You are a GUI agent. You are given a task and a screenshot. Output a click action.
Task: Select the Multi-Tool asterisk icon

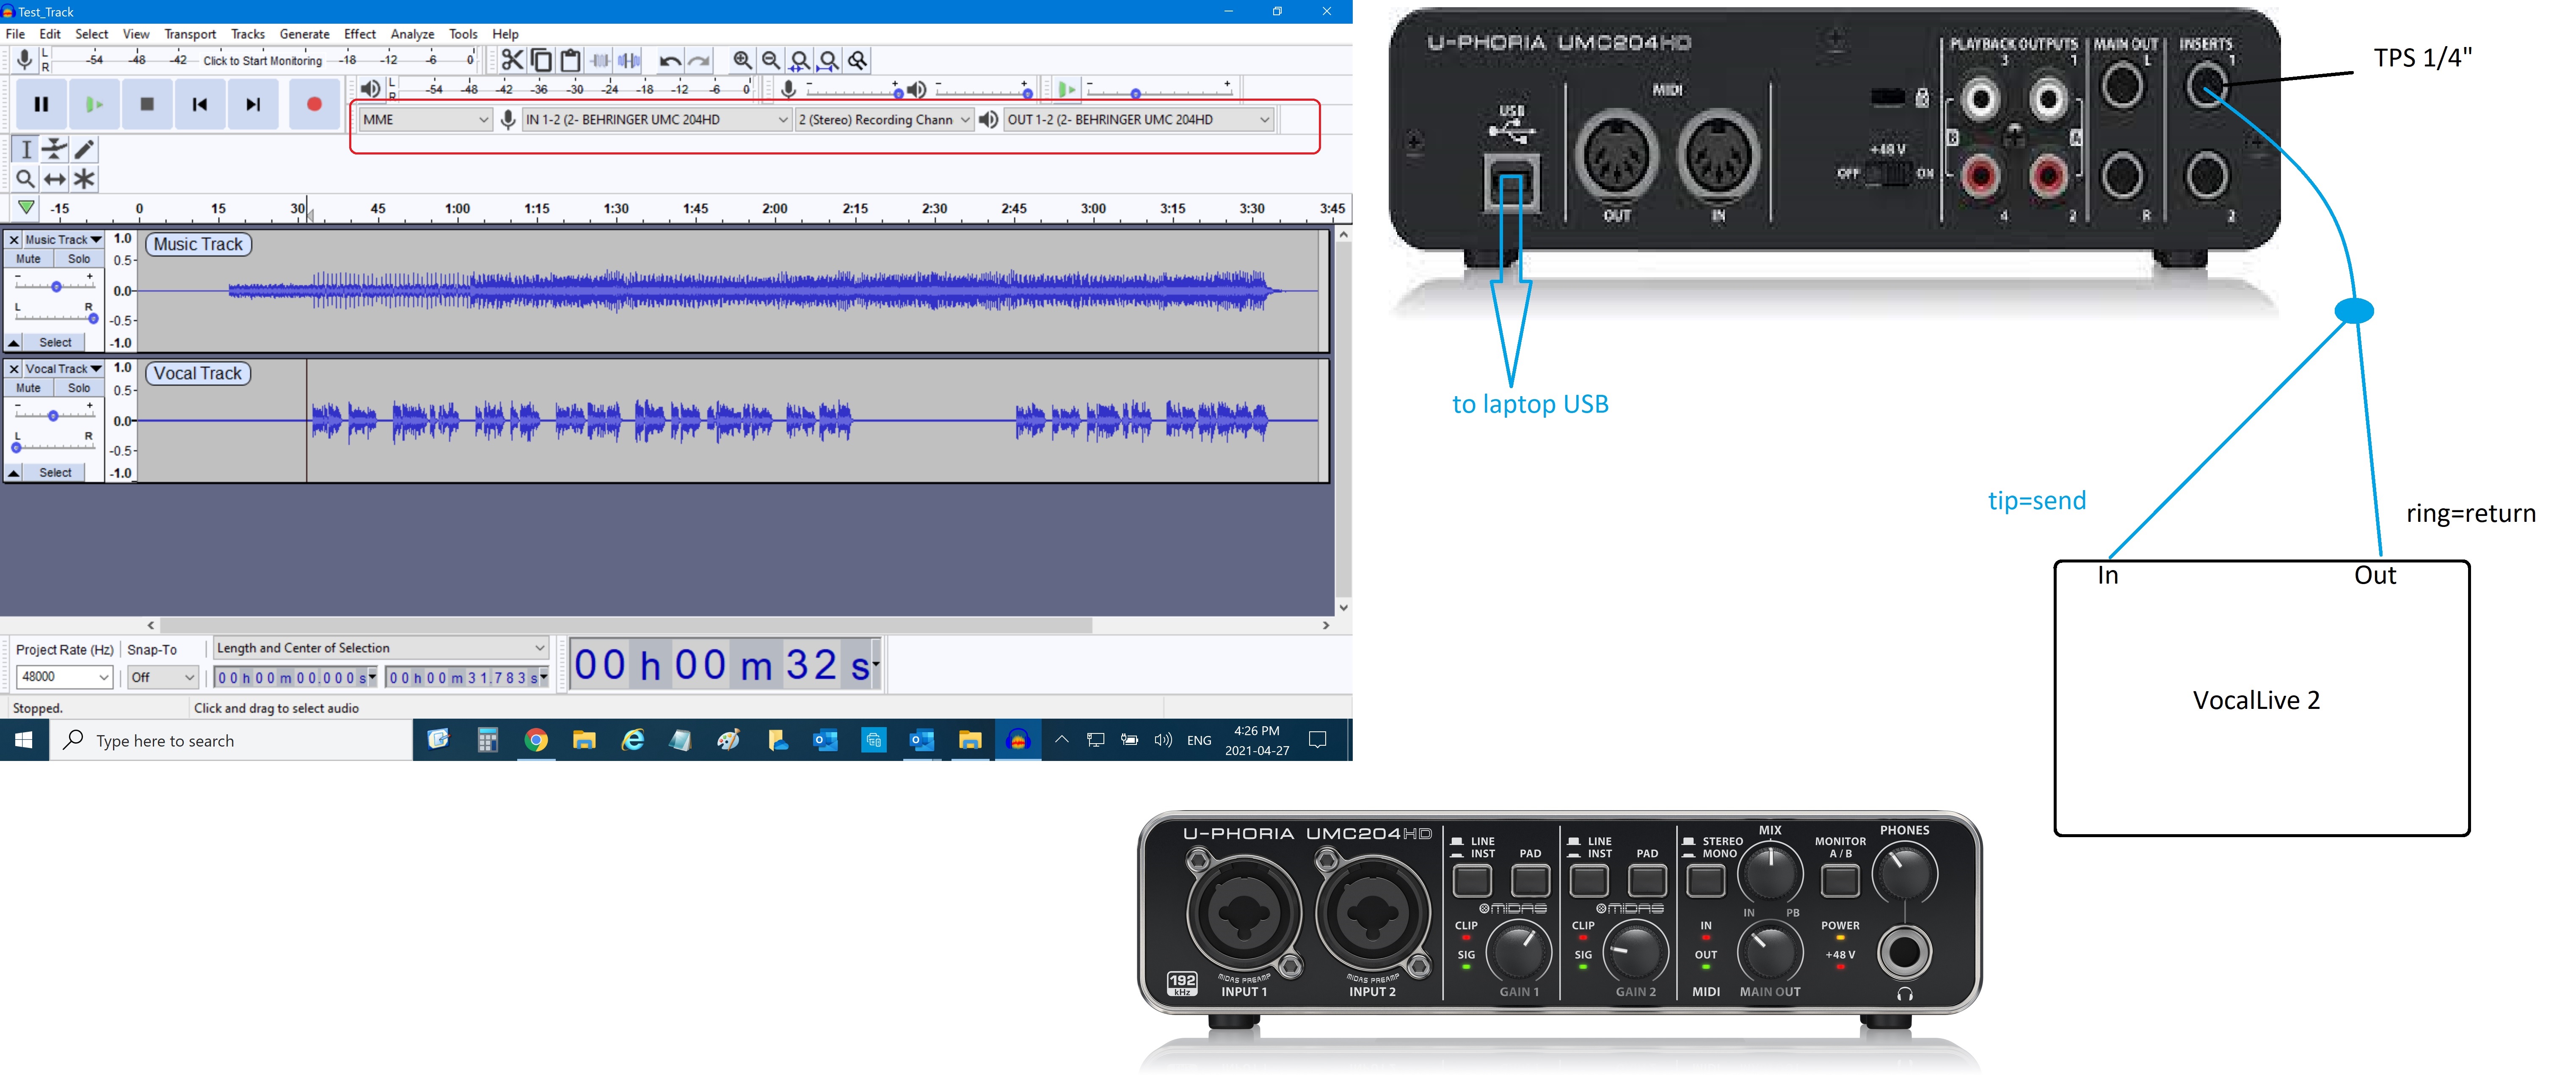click(84, 179)
